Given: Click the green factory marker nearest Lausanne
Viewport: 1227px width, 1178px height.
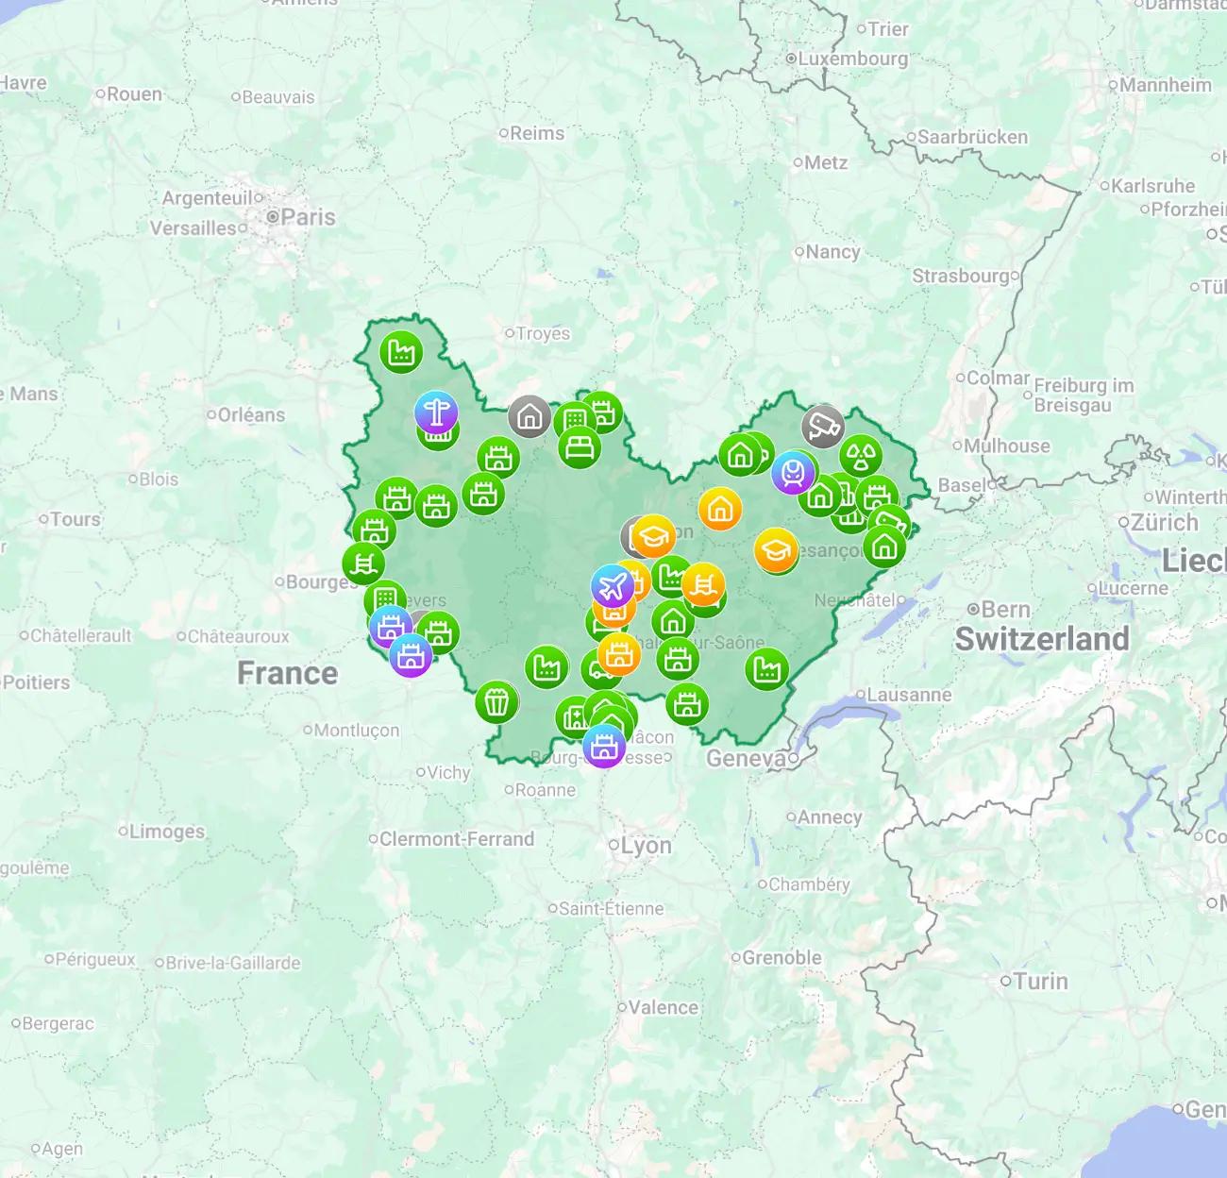Looking at the screenshot, I should tap(766, 669).
